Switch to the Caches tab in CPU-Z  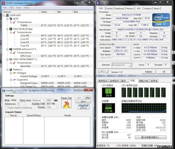tap(109, 8)
